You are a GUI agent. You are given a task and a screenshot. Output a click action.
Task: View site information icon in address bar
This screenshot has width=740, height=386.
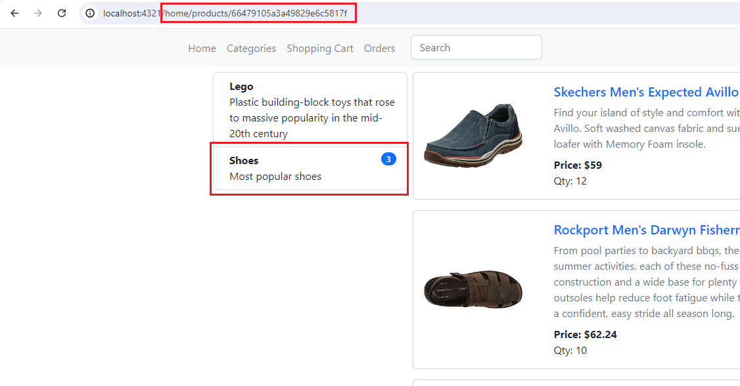coord(89,13)
